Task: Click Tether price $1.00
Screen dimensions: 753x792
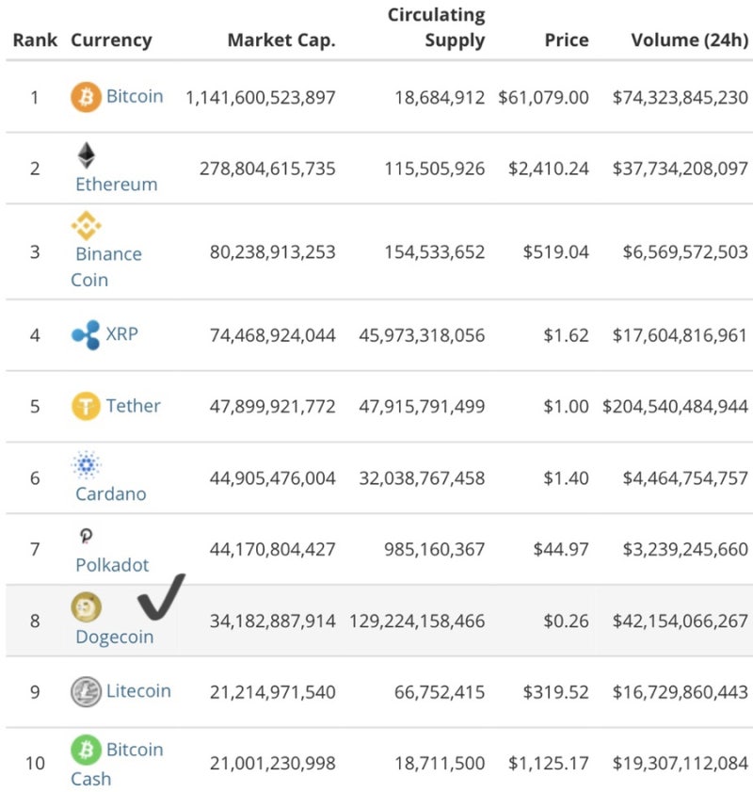Action: click(567, 407)
